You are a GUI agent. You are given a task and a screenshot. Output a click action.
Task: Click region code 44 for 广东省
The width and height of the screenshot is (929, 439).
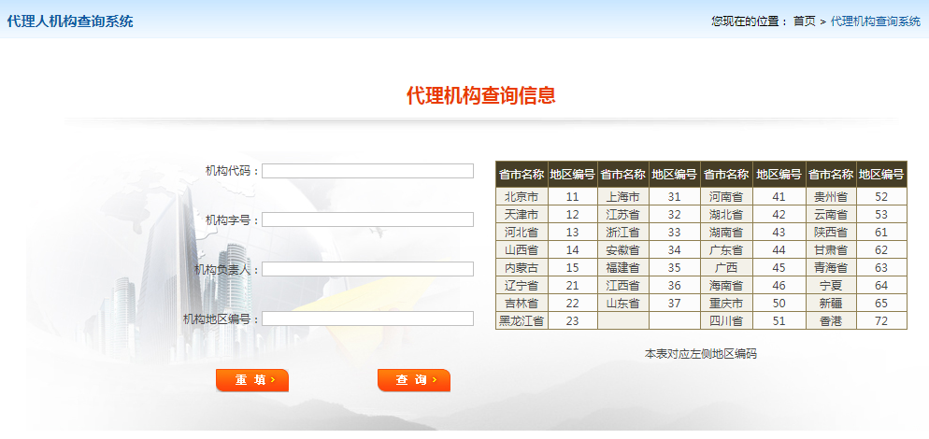click(x=779, y=250)
